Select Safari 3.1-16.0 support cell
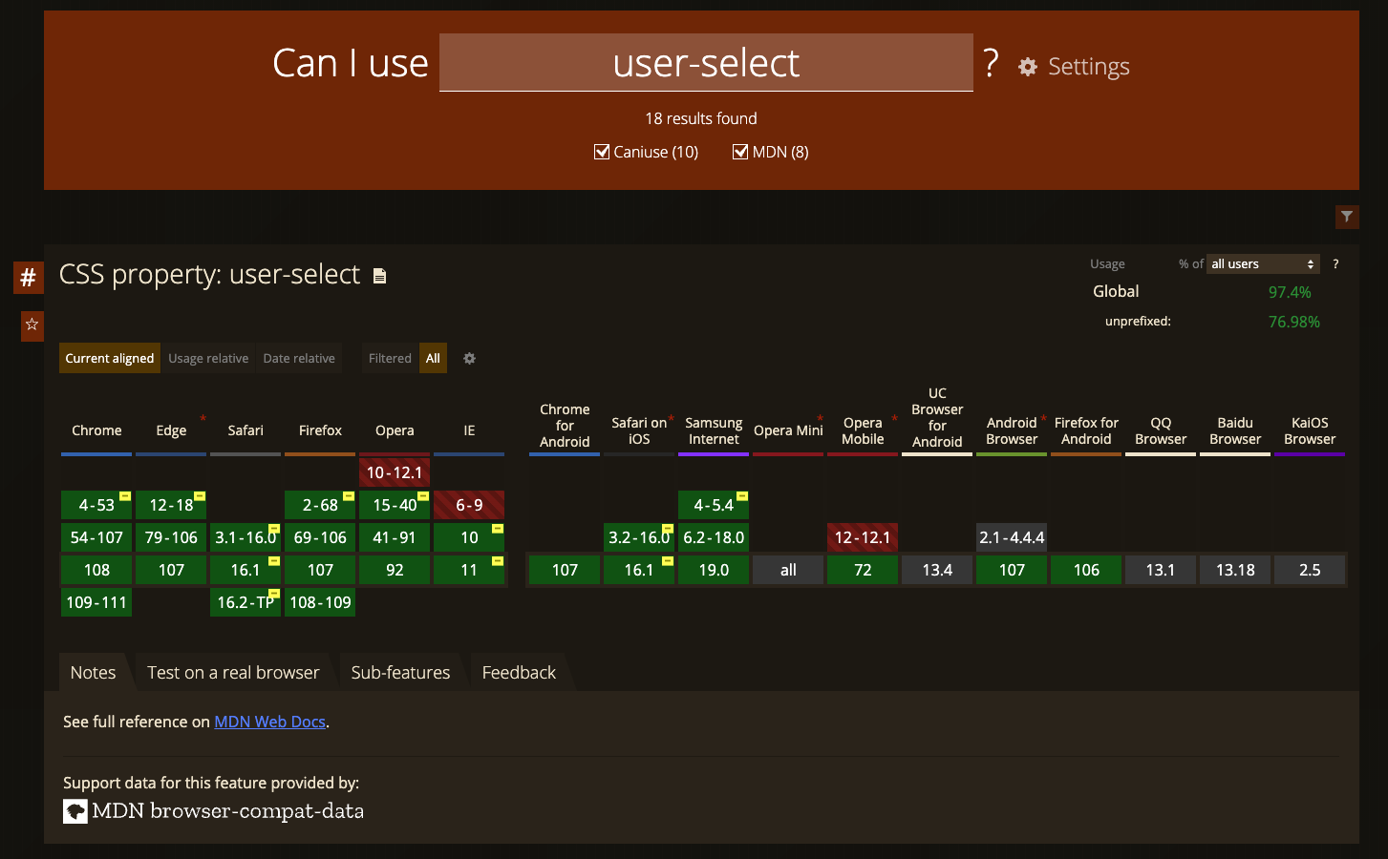1388x859 pixels. tap(246, 537)
